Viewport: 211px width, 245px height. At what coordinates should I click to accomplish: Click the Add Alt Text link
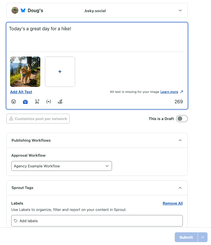point(21,92)
